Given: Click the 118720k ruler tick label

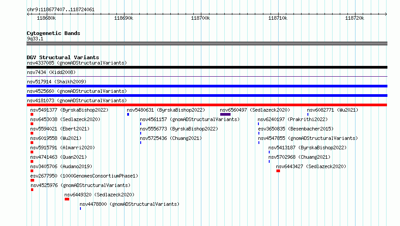Looking at the screenshot, I should point(355,18).
